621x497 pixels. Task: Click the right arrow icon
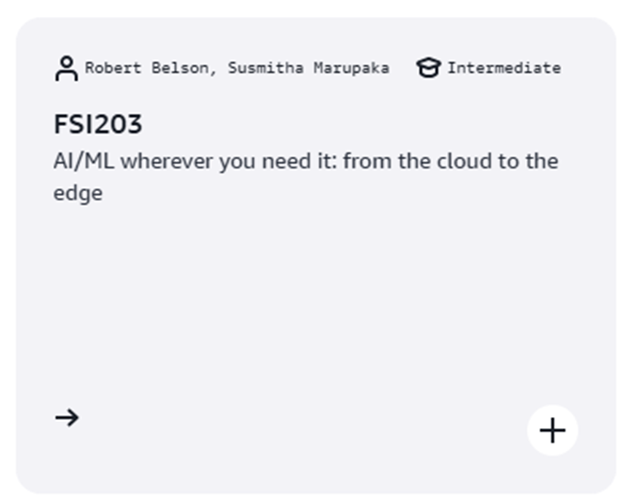coord(67,417)
